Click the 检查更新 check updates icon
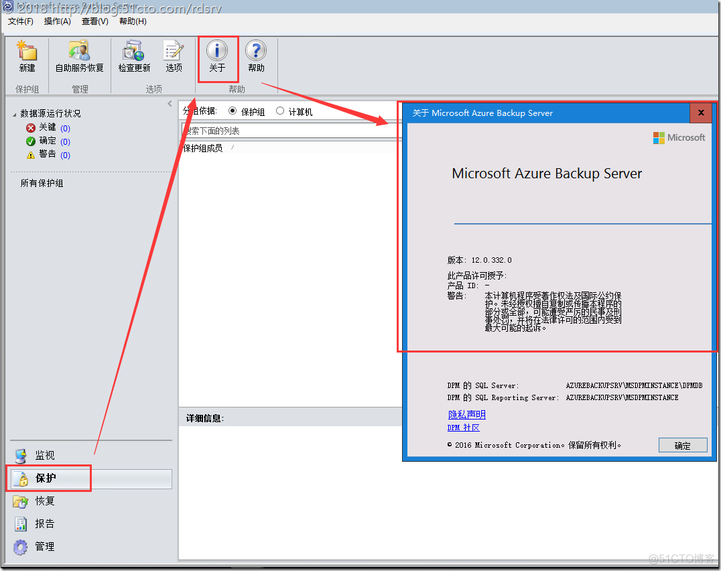 (134, 50)
